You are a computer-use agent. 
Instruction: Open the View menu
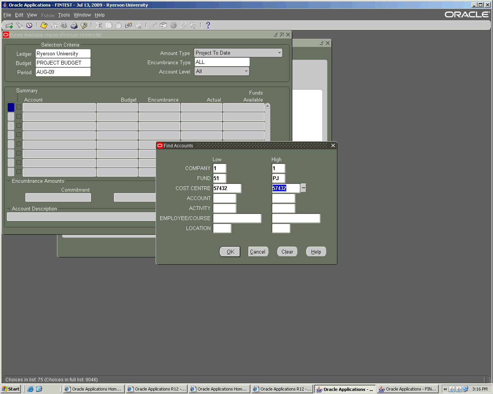tap(32, 15)
